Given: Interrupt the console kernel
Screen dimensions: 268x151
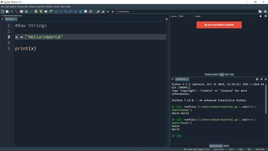Looking at the screenshot, I should 257,79.
